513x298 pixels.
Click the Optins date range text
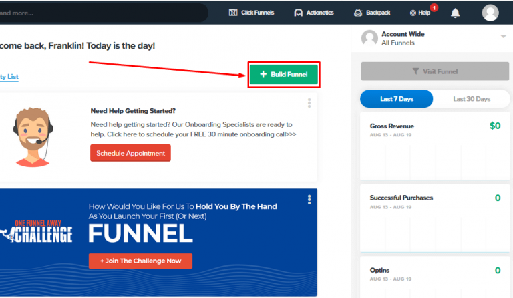(391, 279)
